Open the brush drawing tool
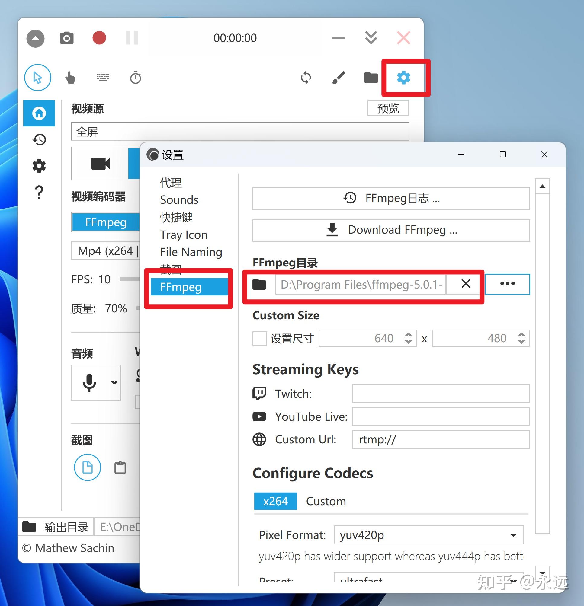Viewport: 584px width, 606px height. (339, 78)
